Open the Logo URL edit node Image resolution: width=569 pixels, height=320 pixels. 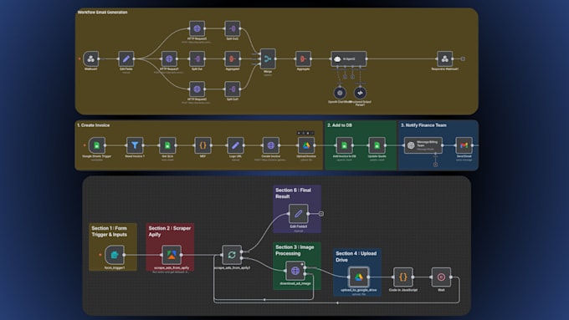235,145
